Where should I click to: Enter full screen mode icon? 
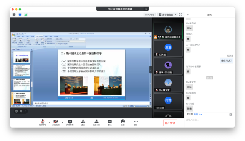coord(180,15)
